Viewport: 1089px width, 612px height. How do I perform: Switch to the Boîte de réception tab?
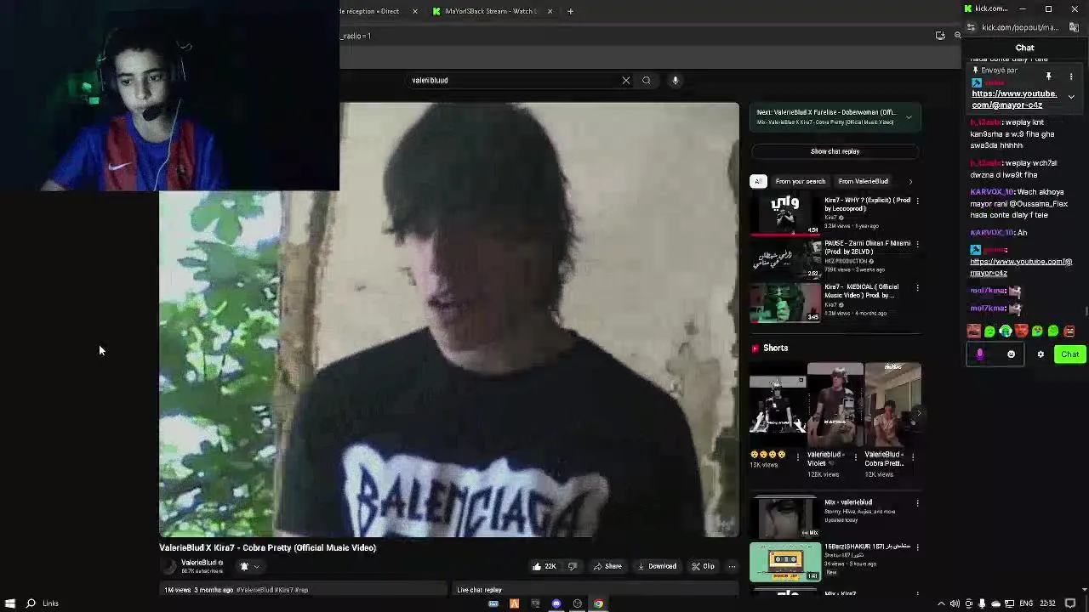pyautogui.click(x=369, y=11)
